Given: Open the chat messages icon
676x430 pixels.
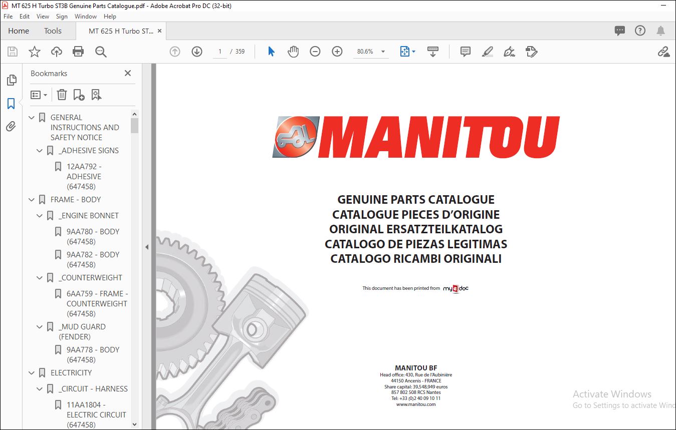Looking at the screenshot, I should click(620, 31).
